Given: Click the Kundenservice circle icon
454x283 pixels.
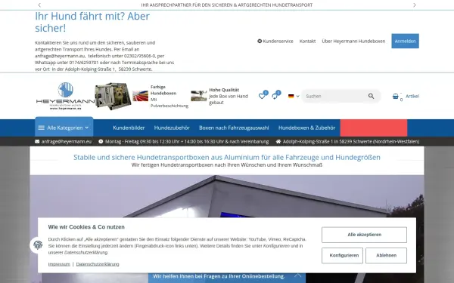Looking at the screenshot, I should coord(260,41).
